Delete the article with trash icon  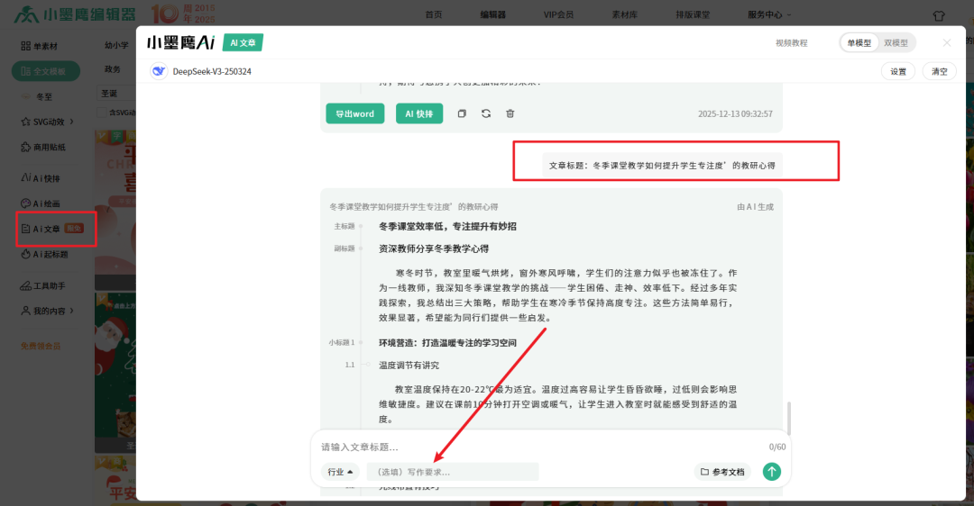[x=510, y=113]
